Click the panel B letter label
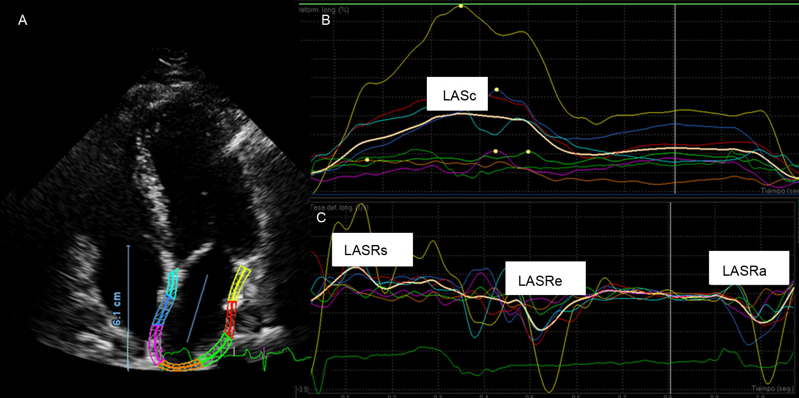799x398 pixels. pyautogui.click(x=325, y=20)
